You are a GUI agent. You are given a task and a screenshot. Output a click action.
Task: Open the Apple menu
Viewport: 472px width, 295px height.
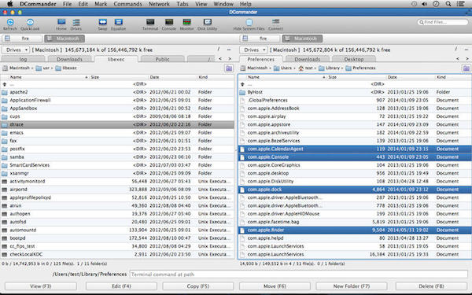coord(9,4)
